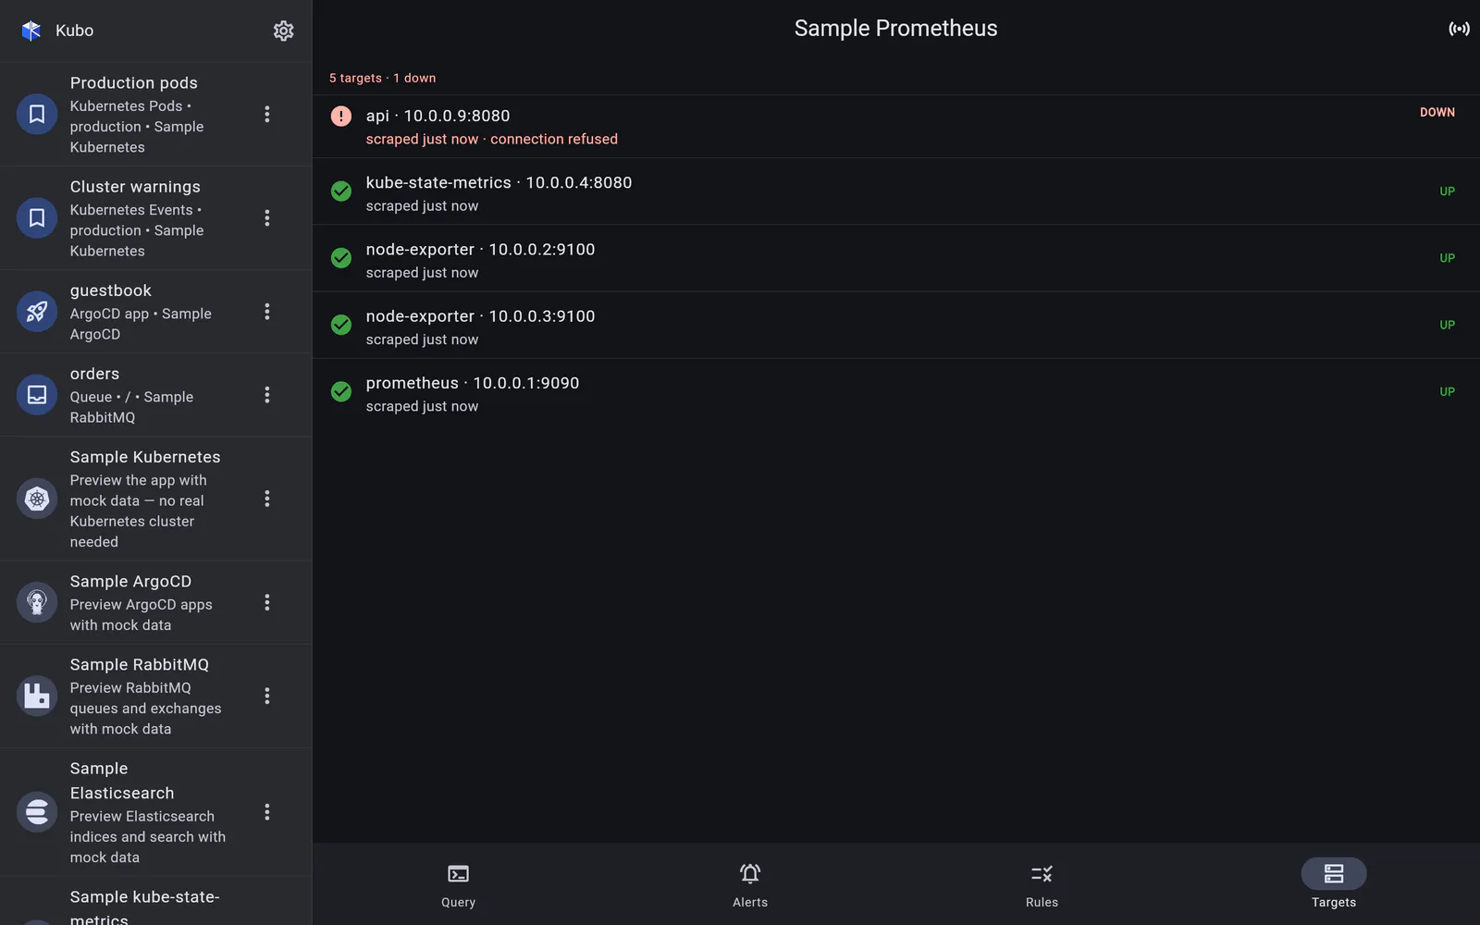The width and height of the screenshot is (1480, 925).
Task: Click the Kubo logo icon
Action: (x=31, y=31)
